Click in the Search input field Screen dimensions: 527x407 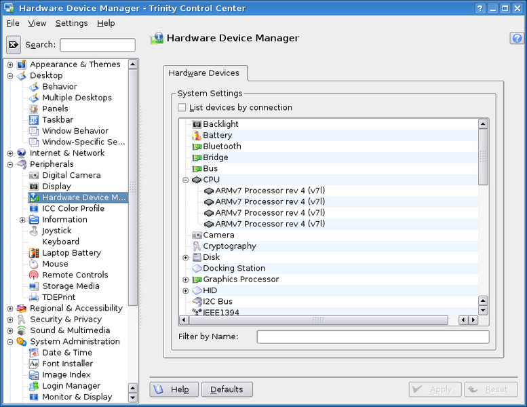pyautogui.click(x=98, y=45)
